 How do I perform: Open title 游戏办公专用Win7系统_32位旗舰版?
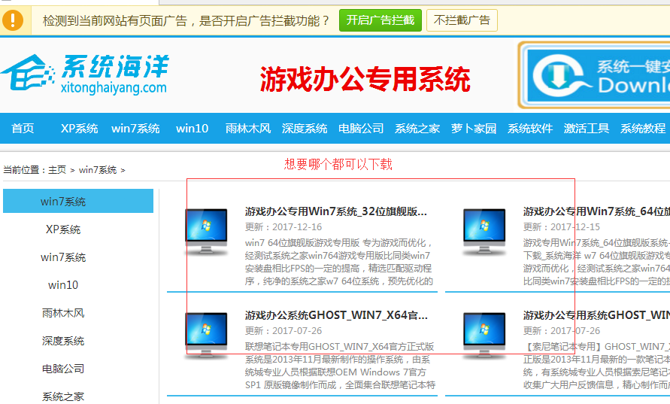(336, 211)
